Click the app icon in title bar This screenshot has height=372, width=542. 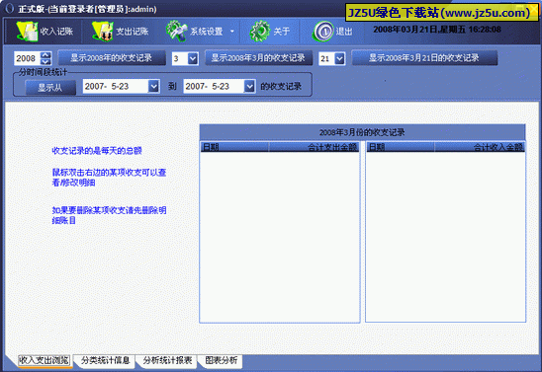[10, 8]
